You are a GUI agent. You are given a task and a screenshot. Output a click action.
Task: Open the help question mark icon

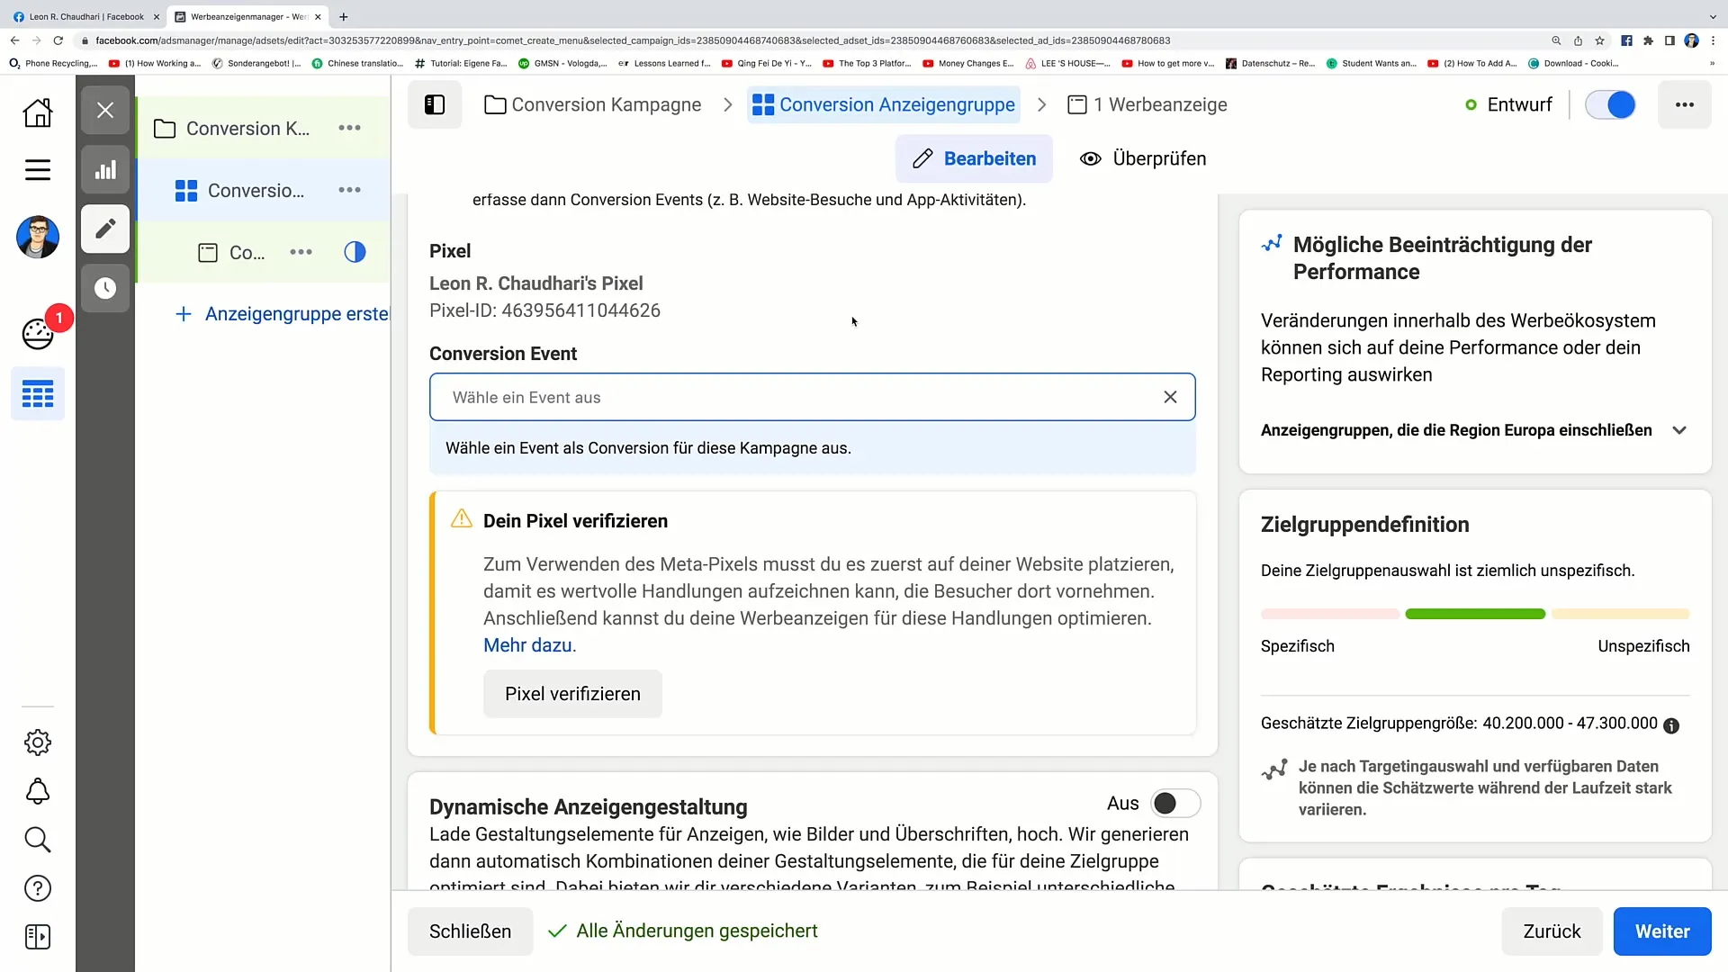[37, 888]
